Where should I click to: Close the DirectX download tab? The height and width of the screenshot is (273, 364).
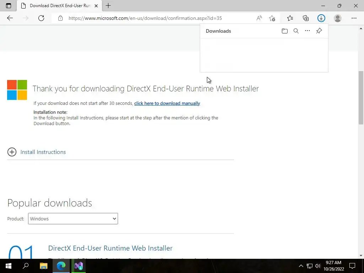[96, 6]
